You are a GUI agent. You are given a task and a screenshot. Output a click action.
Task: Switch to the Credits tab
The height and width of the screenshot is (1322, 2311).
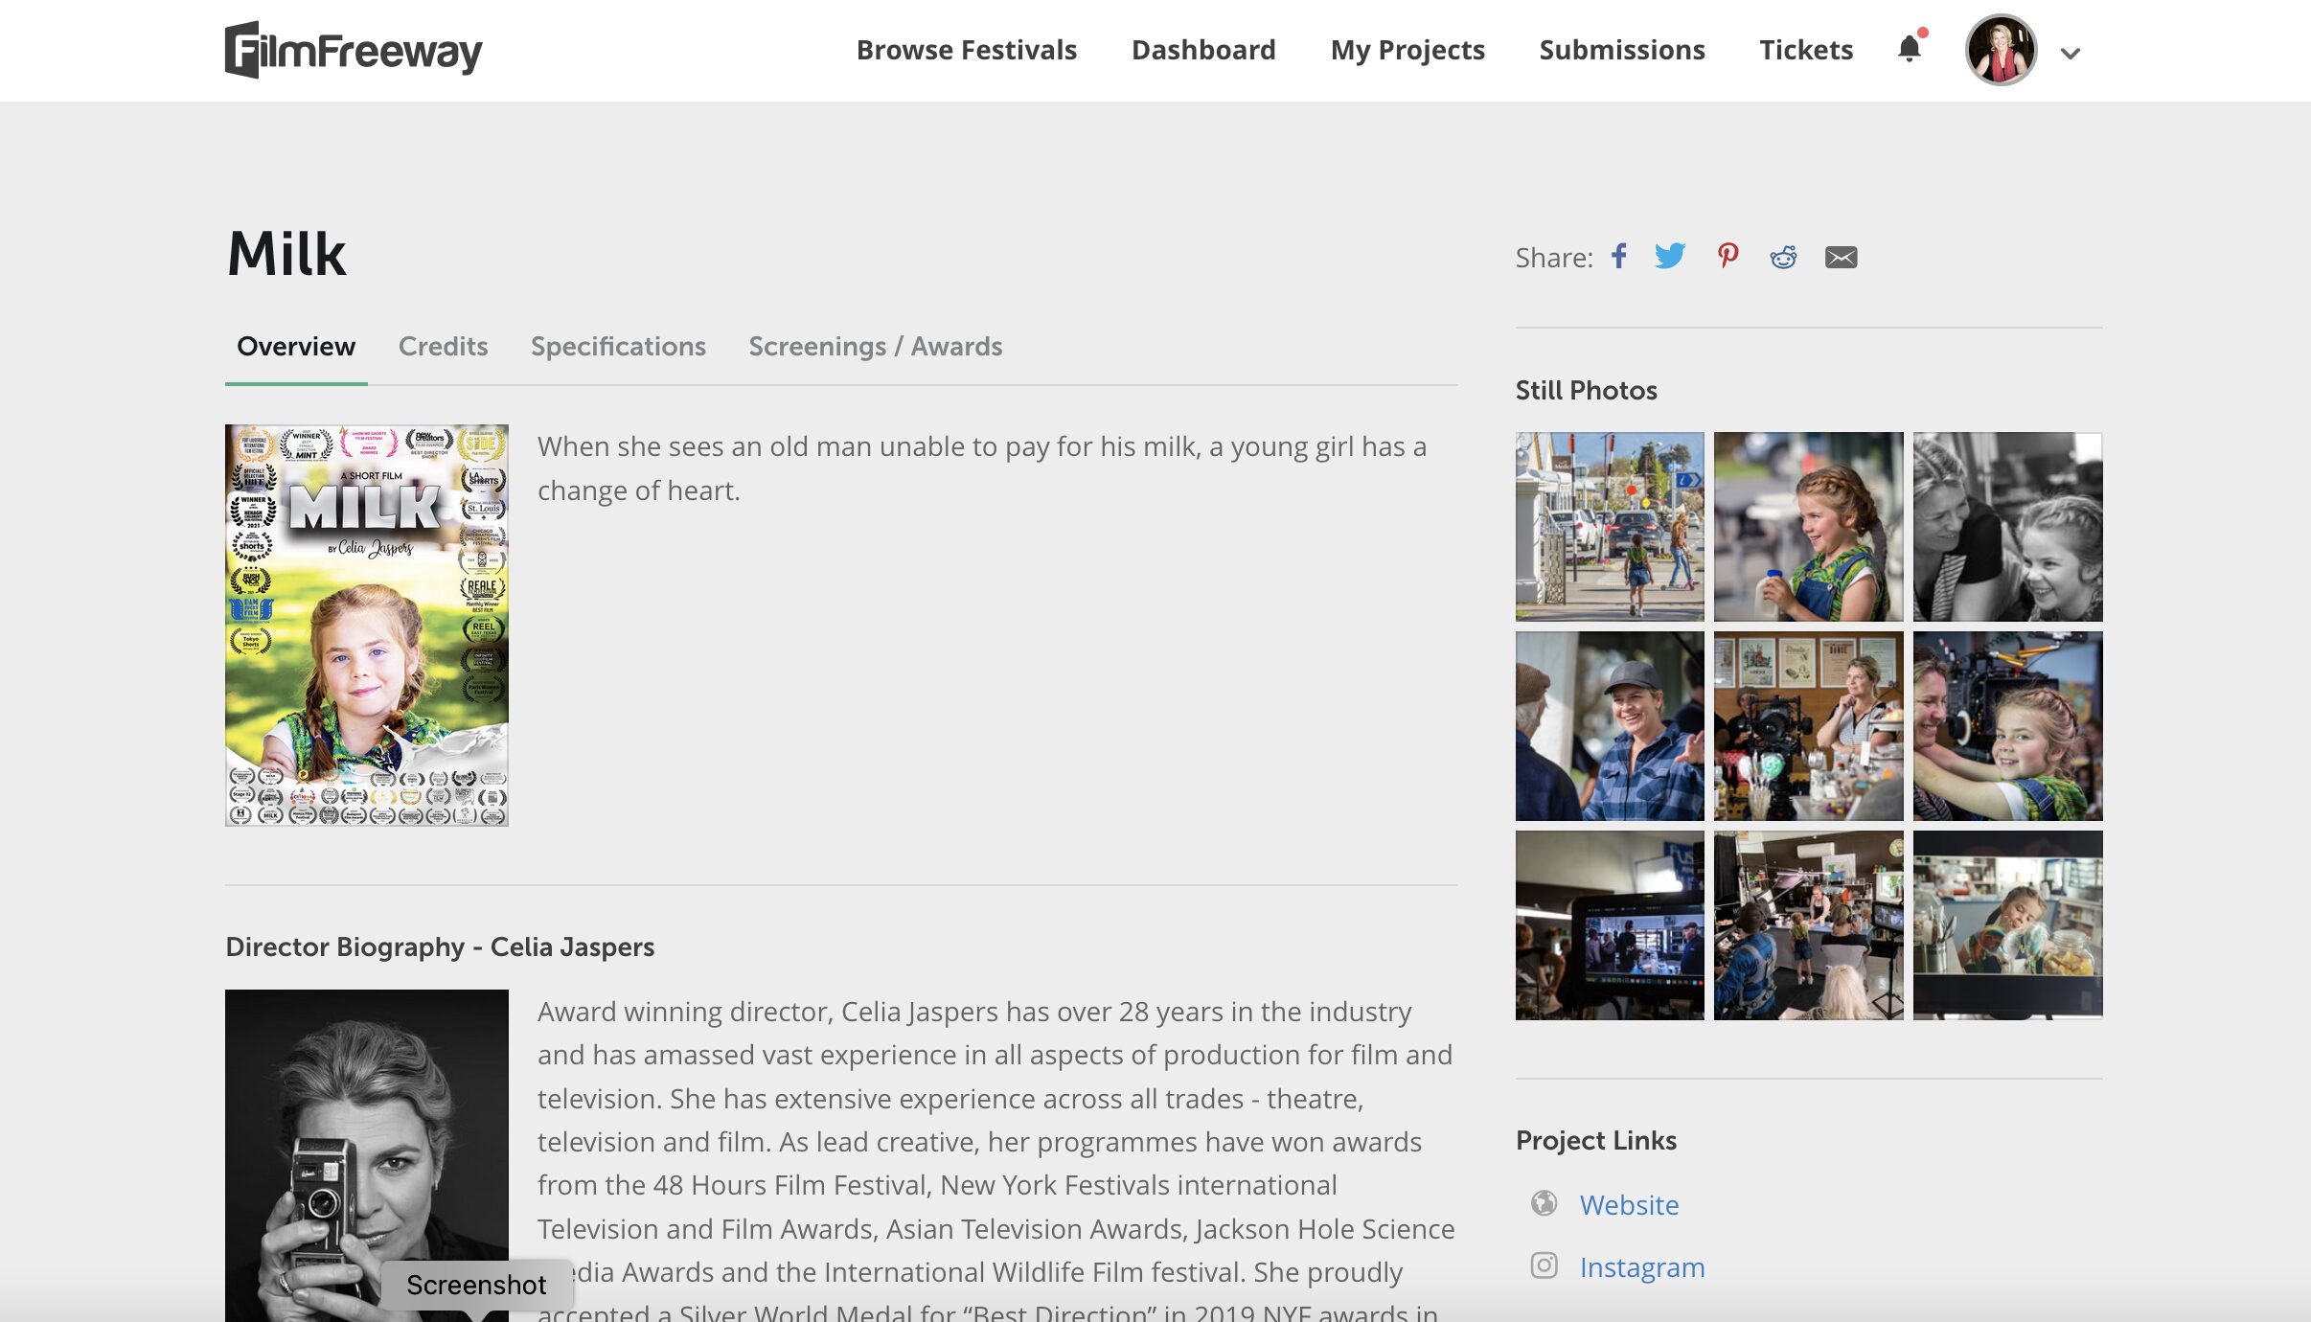443,346
